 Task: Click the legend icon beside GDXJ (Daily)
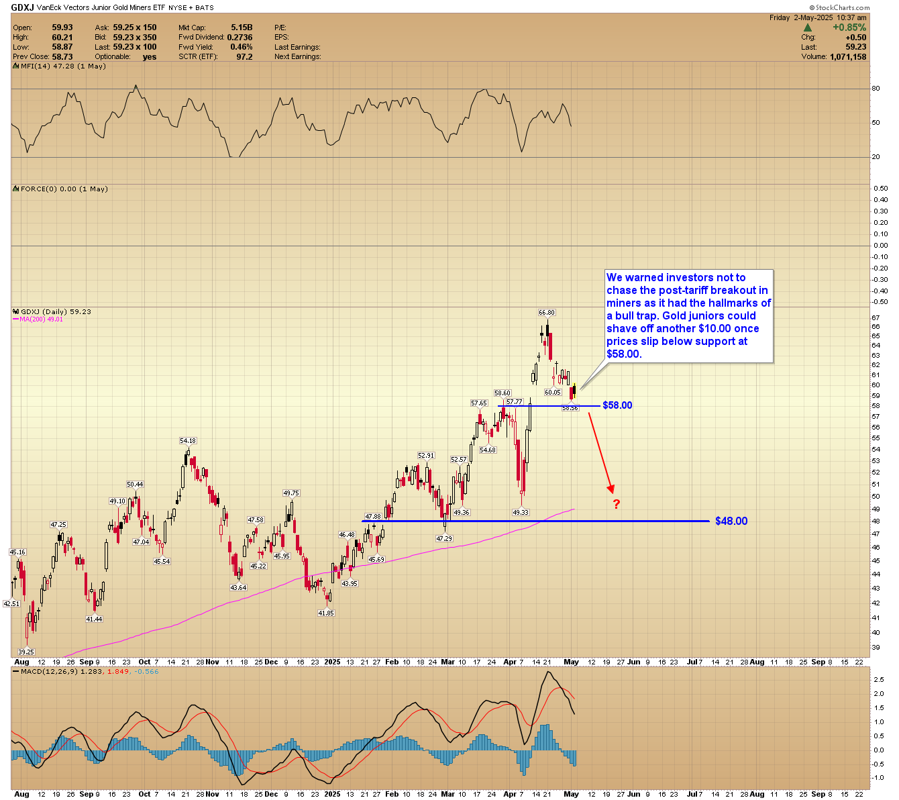click(x=16, y=312)
